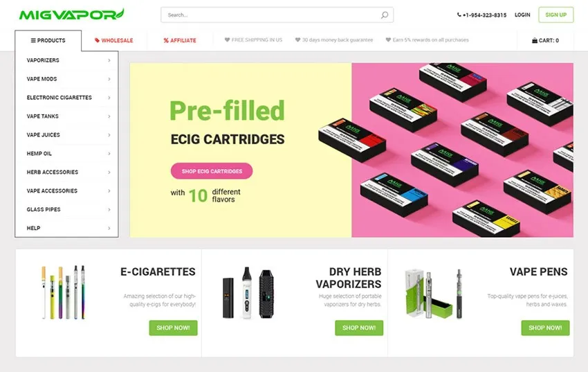The height and width of the screenshot is (372, 588).
Task: Expand the Vaporizers category arrow
Action: tap(109, 60)
